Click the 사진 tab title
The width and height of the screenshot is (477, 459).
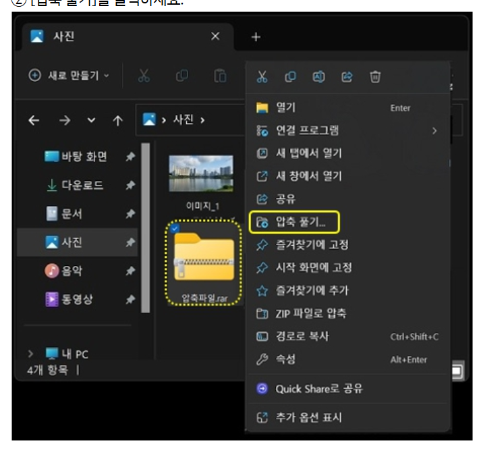pyautogui.click(x=63, y=36)
